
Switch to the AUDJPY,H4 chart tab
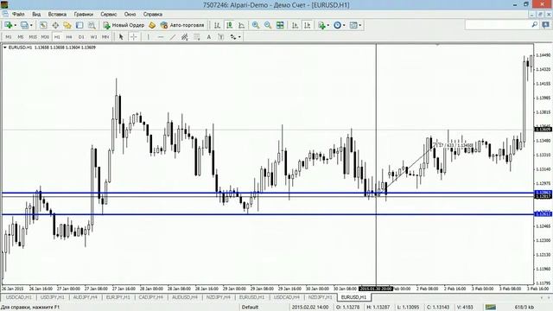coord(85,297)
